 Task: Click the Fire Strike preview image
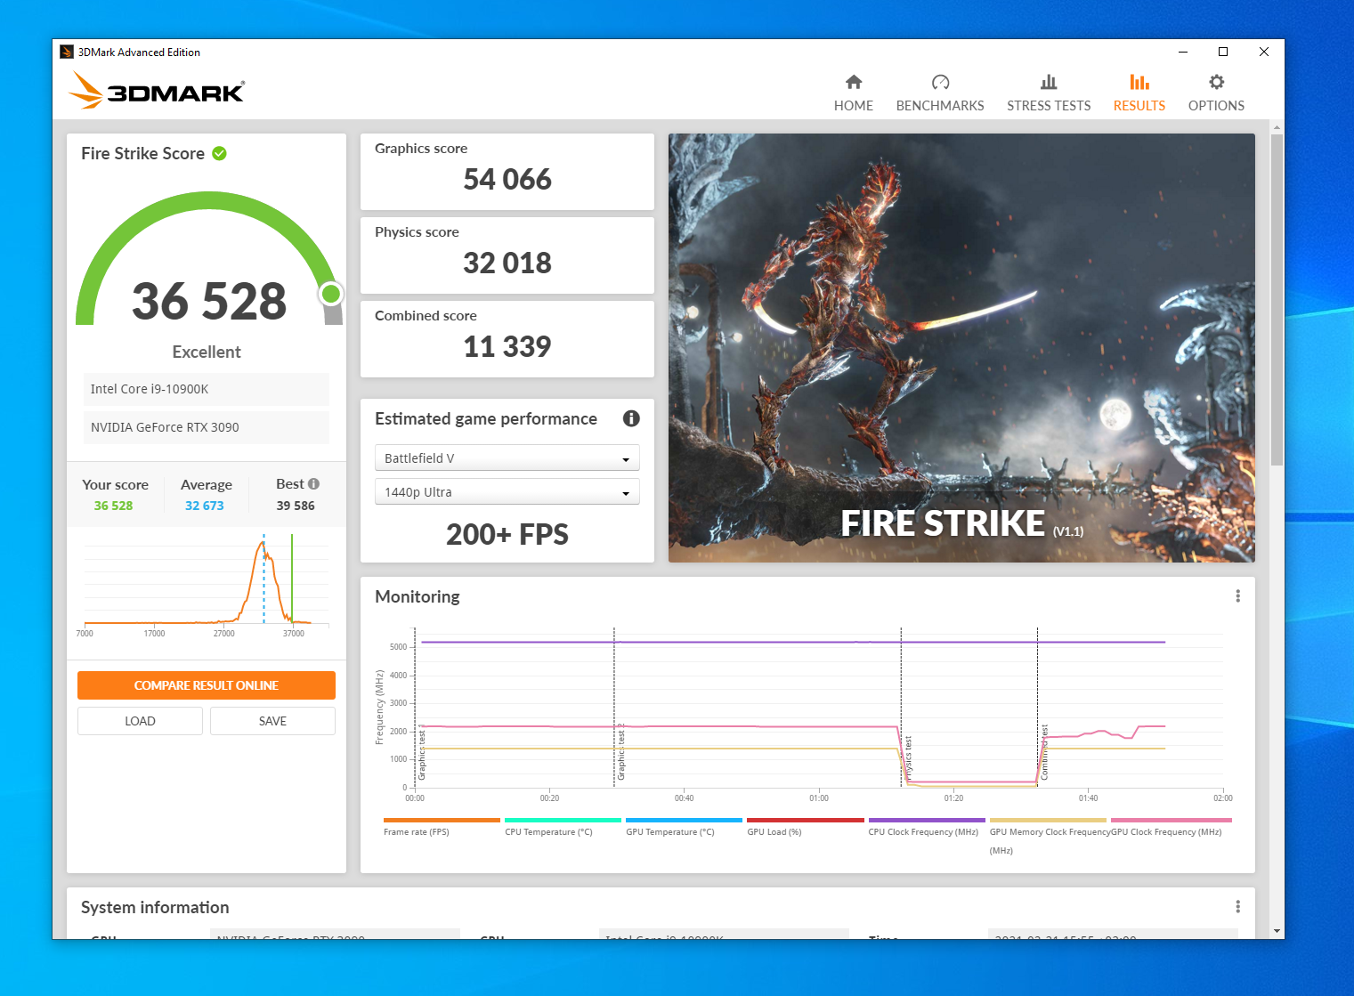[x=961, y=347]
